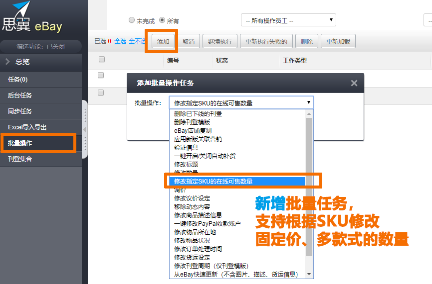Select the 未完成 radio button
The height and width of the screenshot is (284, 432).
(x=132, y=20)
